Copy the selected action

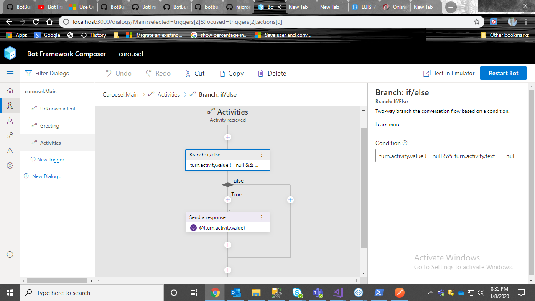point(231,73)
